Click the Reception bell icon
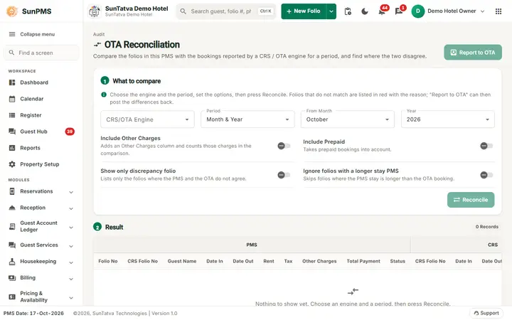Screen dimensions: 512x320 click(x=12, y=208)
